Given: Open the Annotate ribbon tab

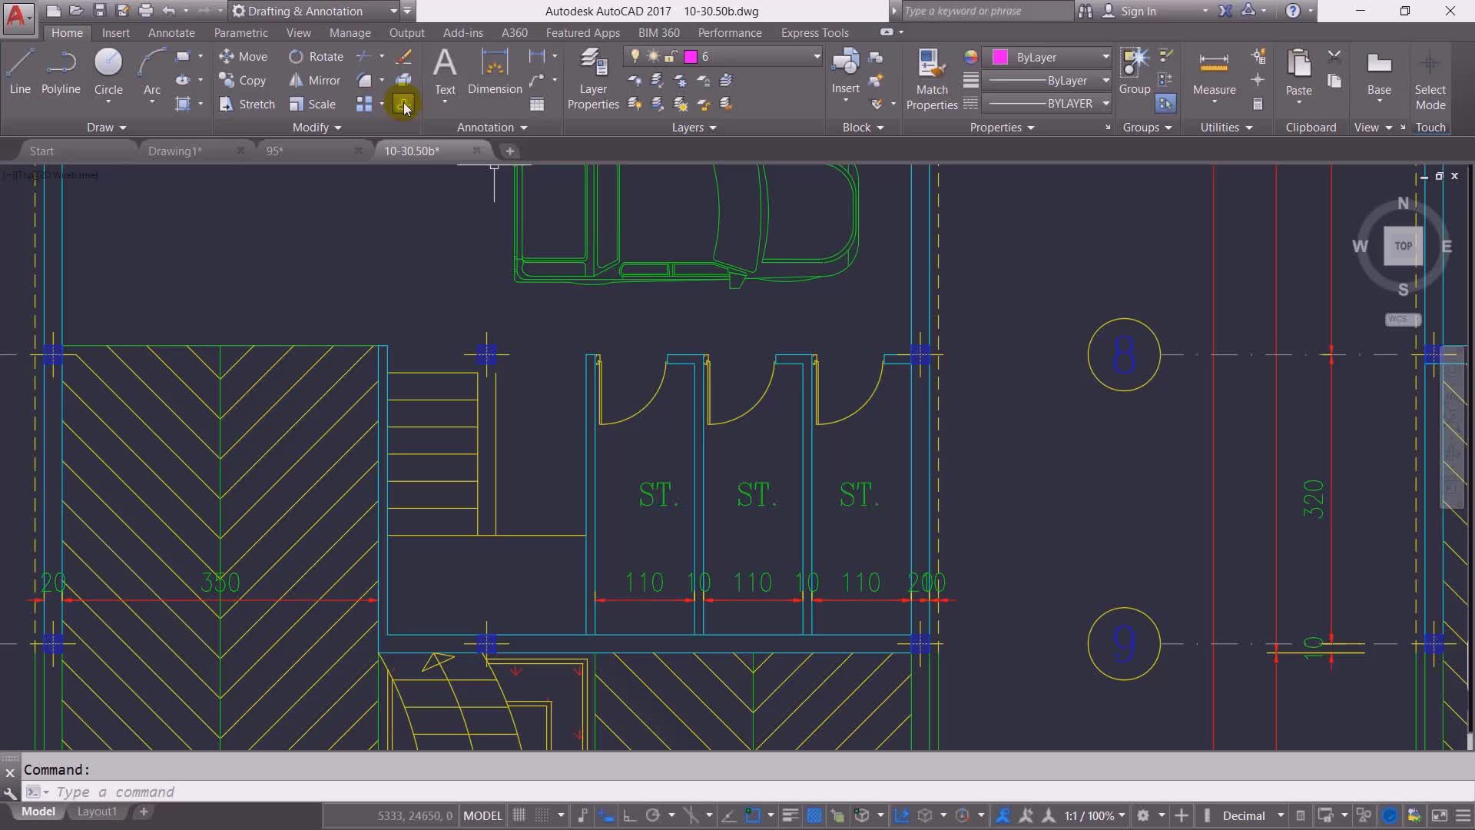Looking at the screenshot, I should click(x=171, y=32).
